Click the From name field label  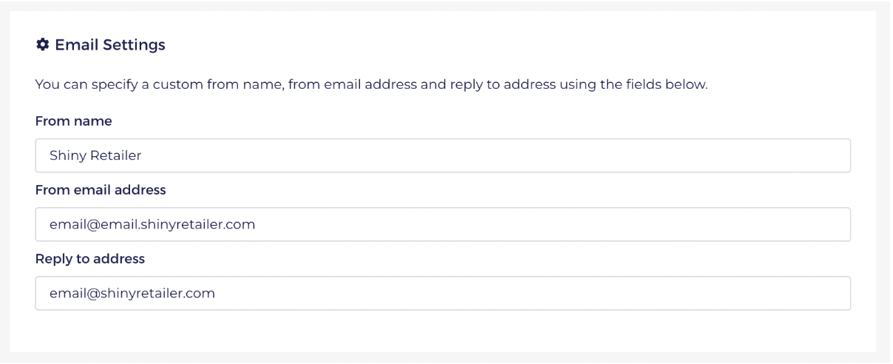click(73, 120)
